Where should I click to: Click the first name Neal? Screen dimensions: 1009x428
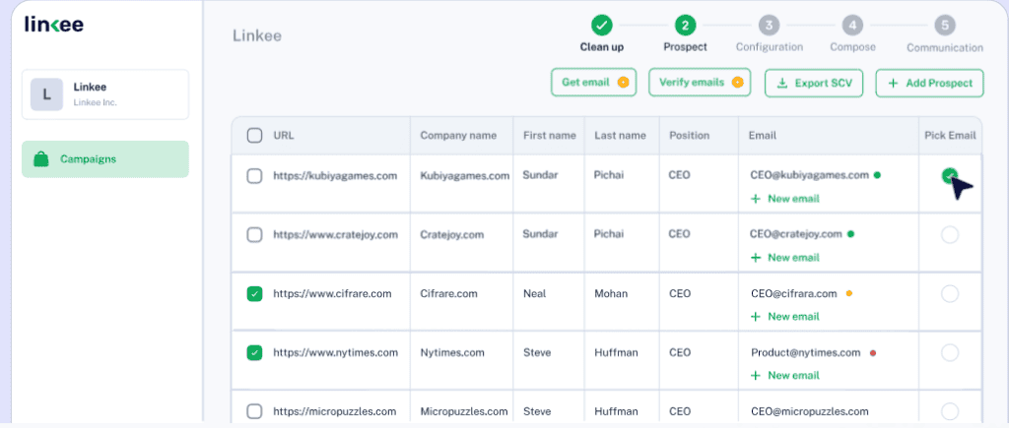point(535,293)
